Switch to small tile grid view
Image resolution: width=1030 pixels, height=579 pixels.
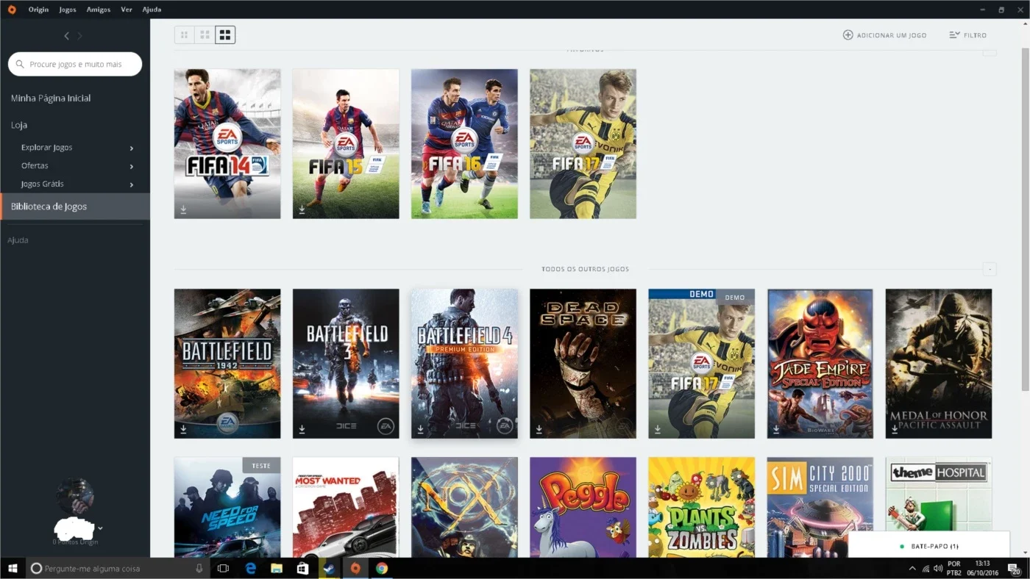point(184,35)
